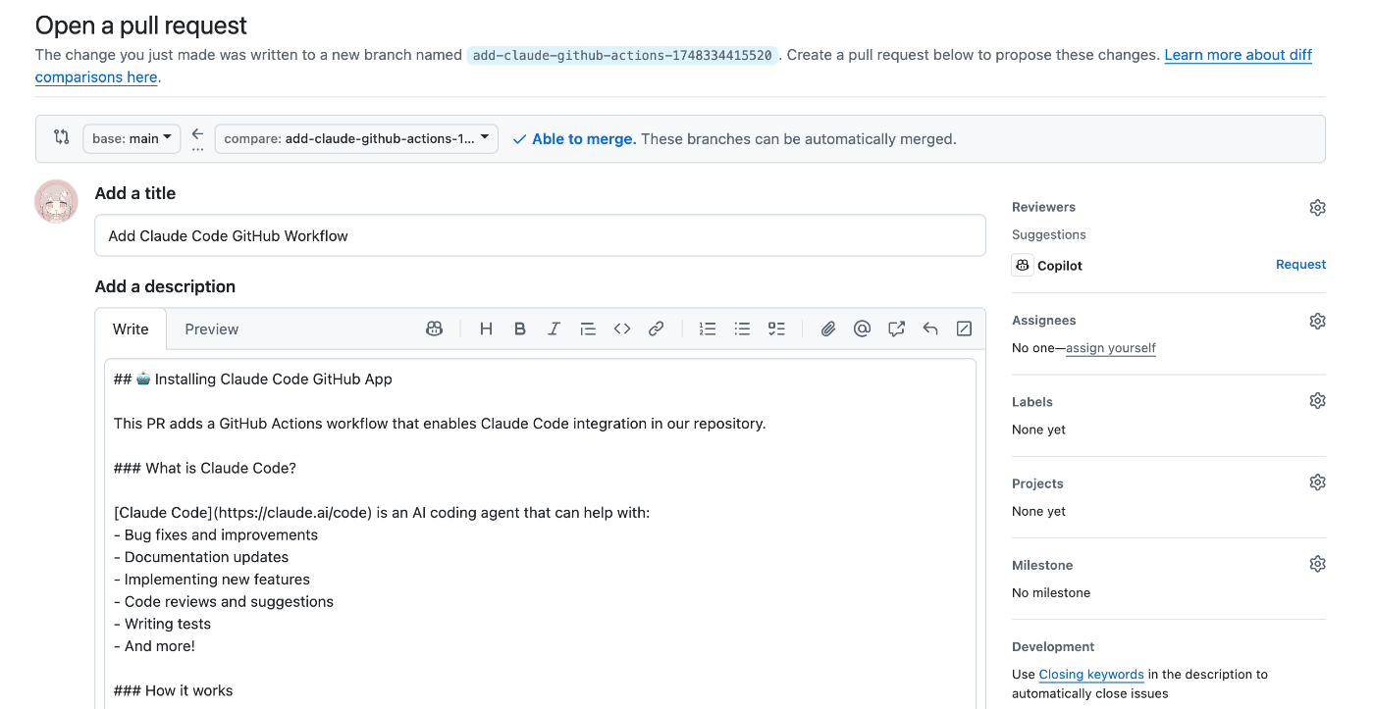Click the Open a pull request heading
Image resolution: width=1374 pixels, height=709 pixels.
141,25
